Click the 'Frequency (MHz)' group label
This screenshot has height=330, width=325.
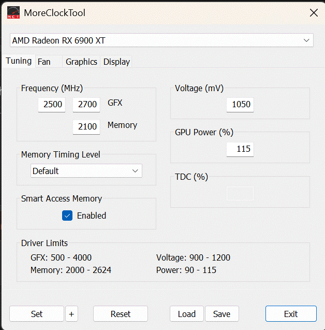52,88
